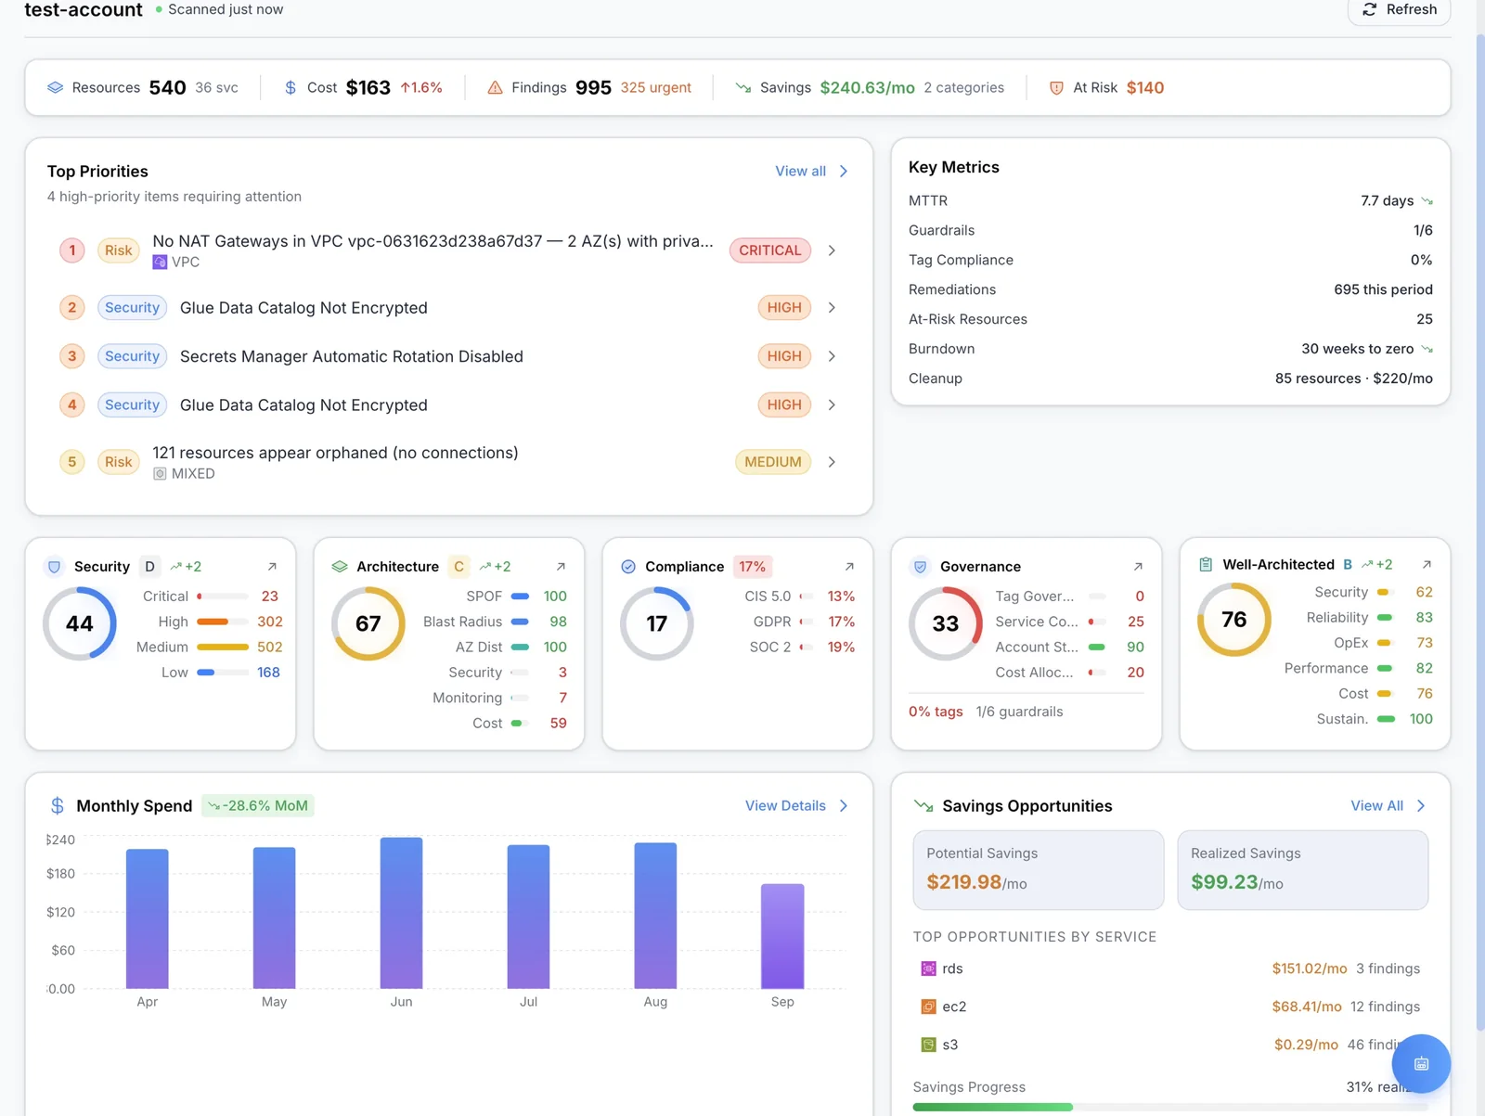Click the Cost dollar icon

click(291, 87)
